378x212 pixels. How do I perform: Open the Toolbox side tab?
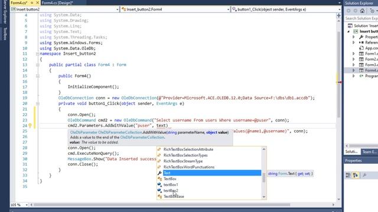click(x=5, y=34)
